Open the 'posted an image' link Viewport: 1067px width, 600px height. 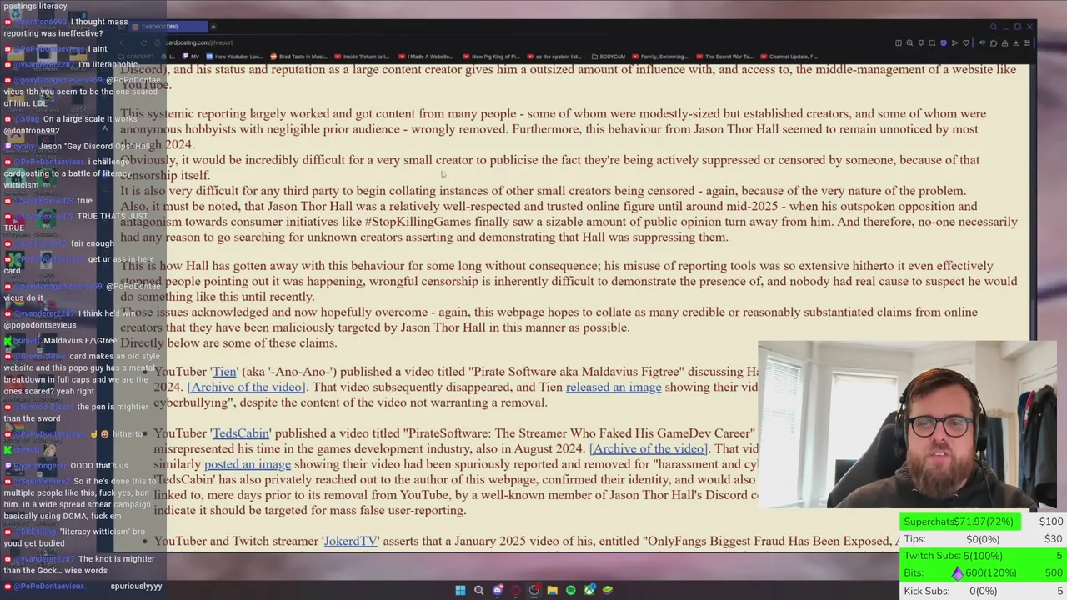click(248, 464)
